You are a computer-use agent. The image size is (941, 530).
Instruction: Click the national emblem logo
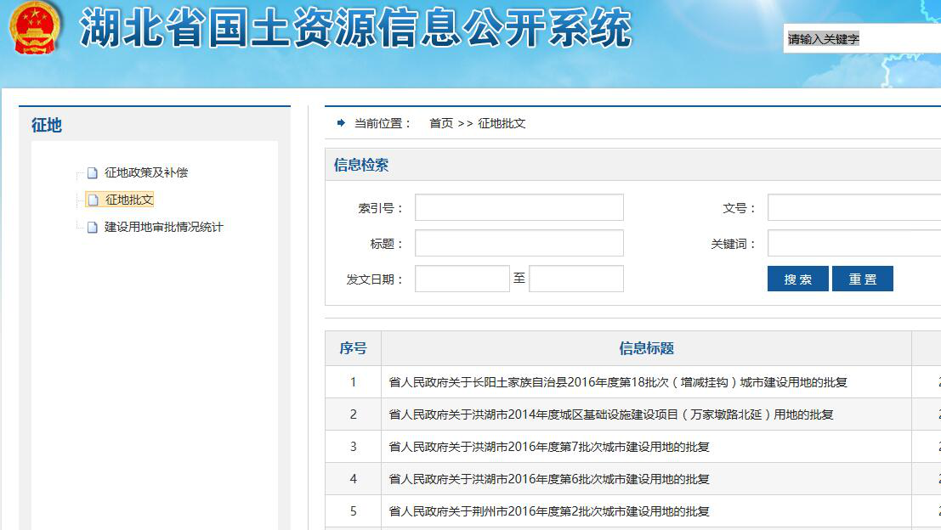[36, 27]
